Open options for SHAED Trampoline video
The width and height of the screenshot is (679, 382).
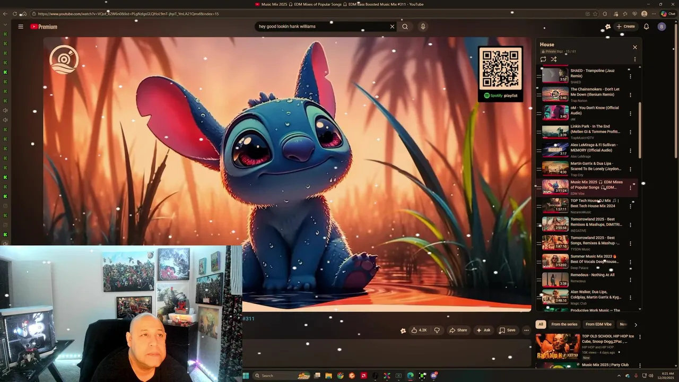click(x=630, y=76)
